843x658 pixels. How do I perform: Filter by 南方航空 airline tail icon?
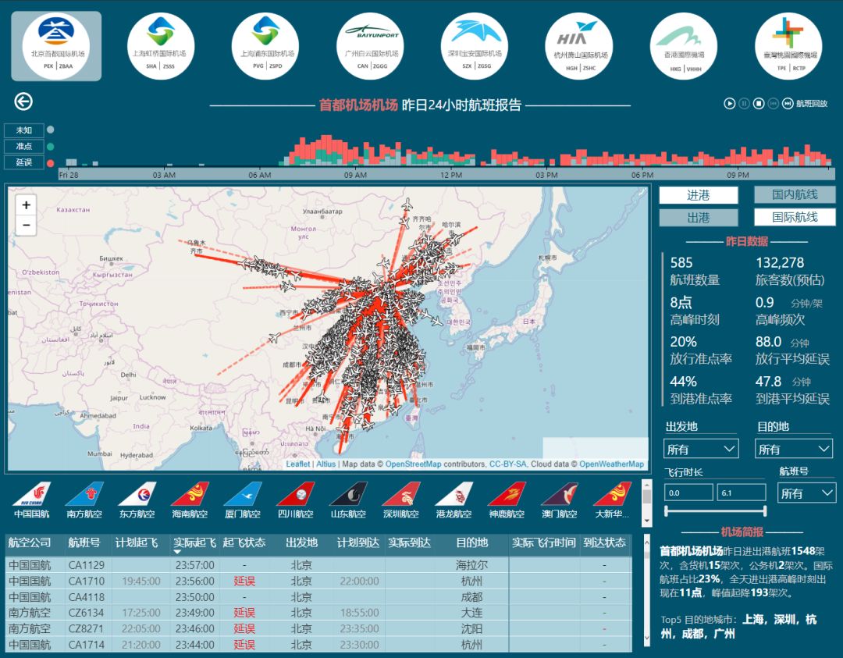pyautogui.click(x=84, y=495)
